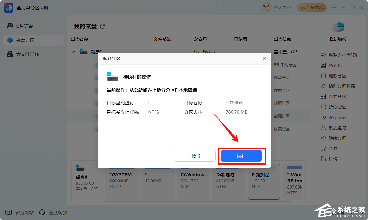
Task: Collapse the 磁盘0 tree row
Action: point(74,52)
